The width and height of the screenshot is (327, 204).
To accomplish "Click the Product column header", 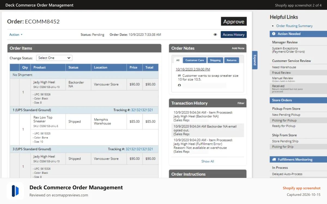I will (x=48, y=67).
